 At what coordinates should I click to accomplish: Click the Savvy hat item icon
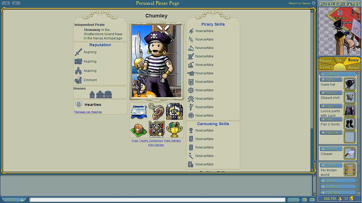(350, 84)
